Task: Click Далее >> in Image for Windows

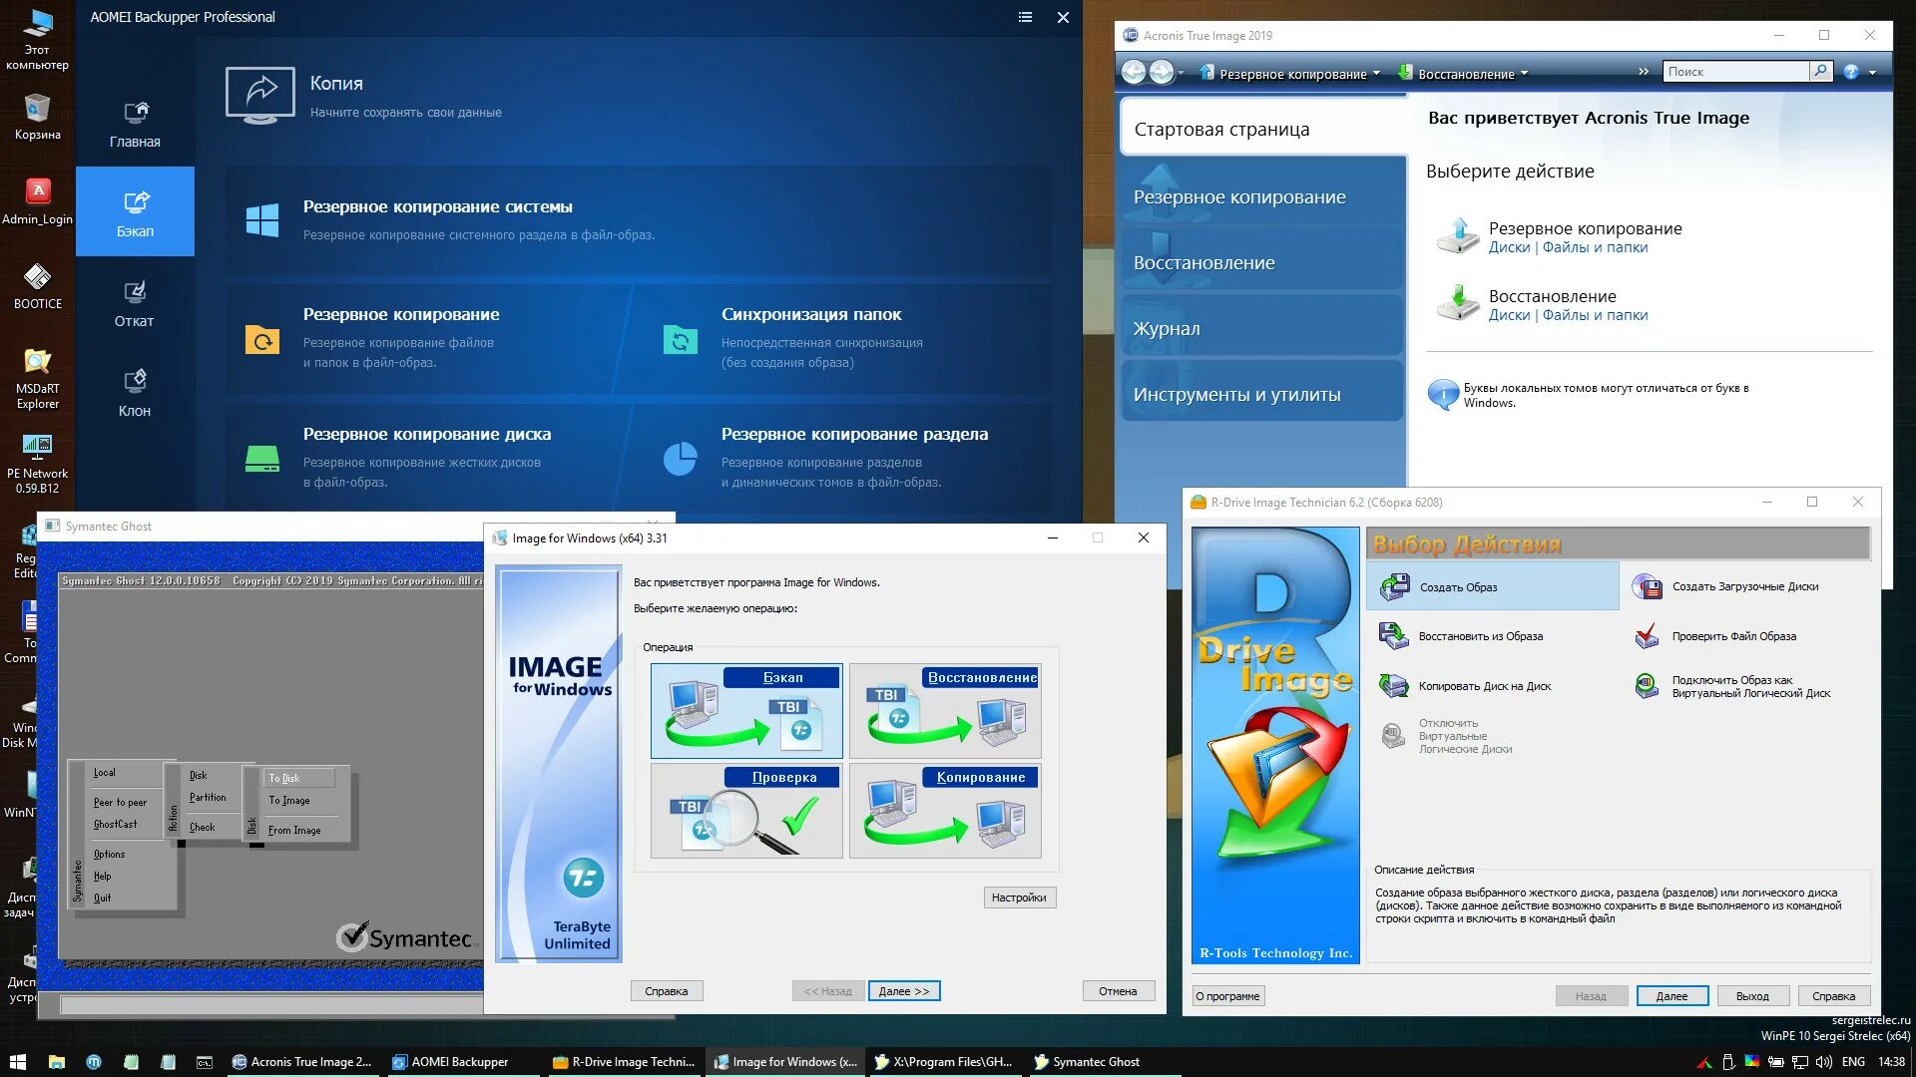Action: coord(904,991)
